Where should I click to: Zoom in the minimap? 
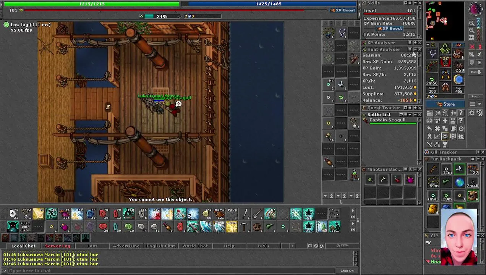[x=472, y=30]
